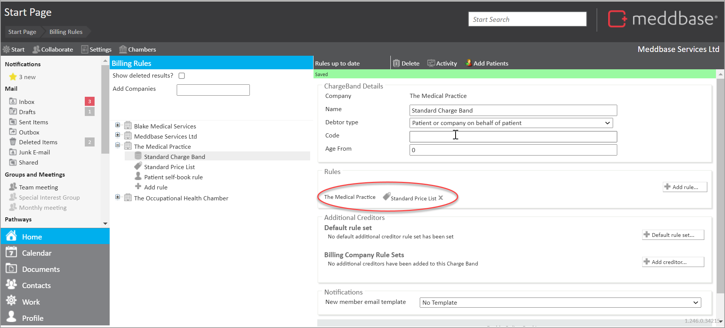Image resolution: width=725 pixels, height=328 pixels.
Task: Click the Add creditor... button
Action: tap(673, 262)
